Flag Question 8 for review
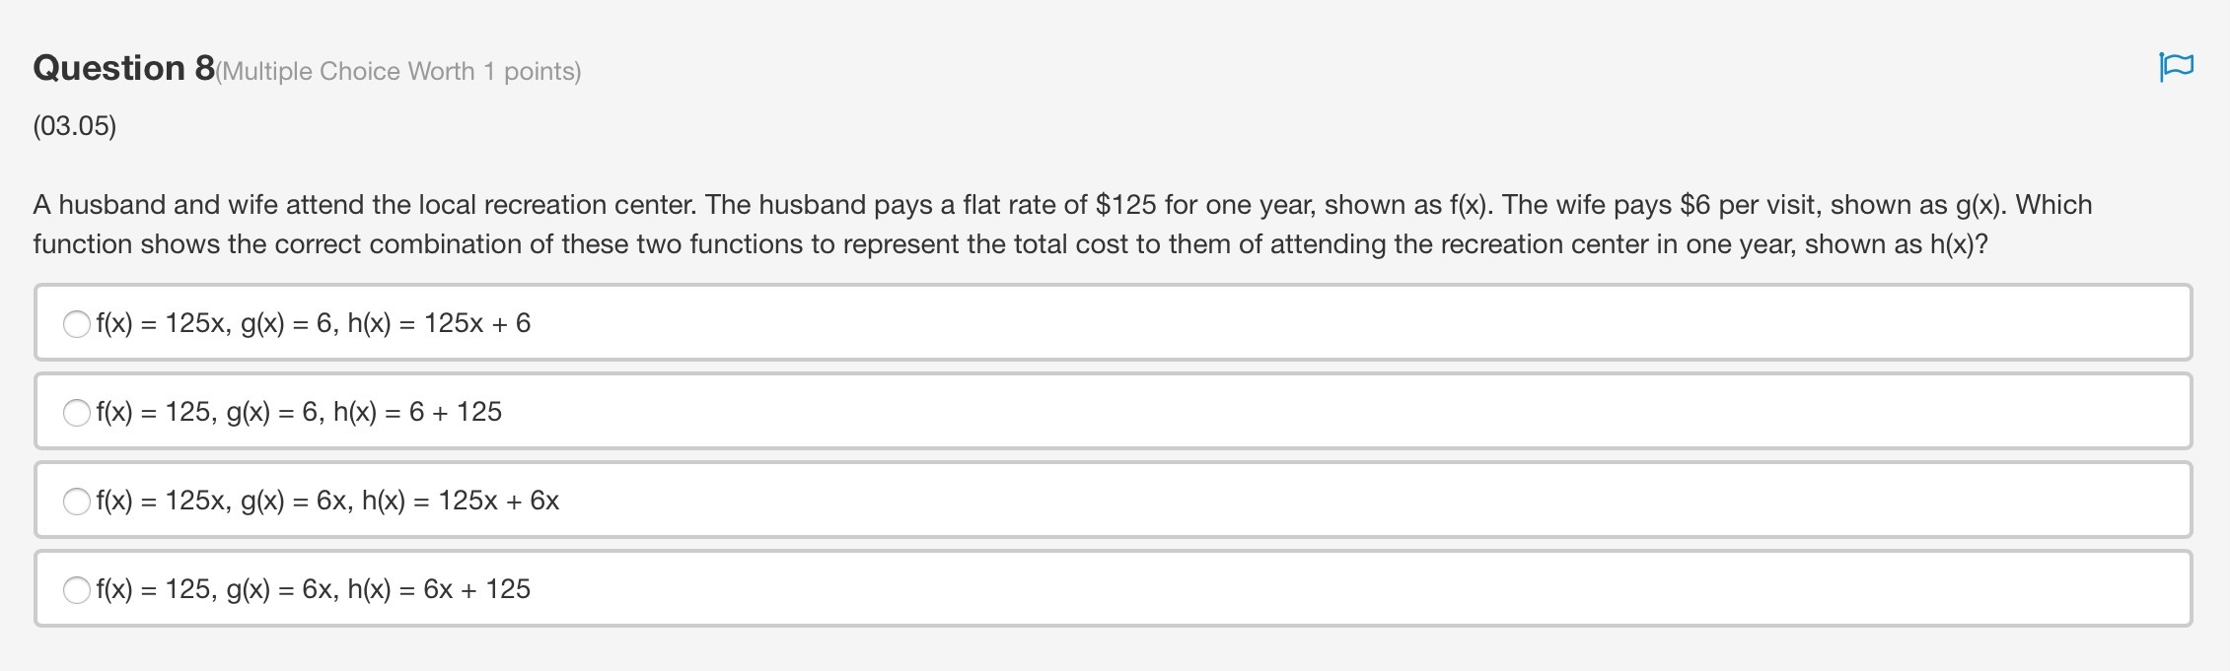Viewport: 2230px width, 671px height. point(2176,67)
